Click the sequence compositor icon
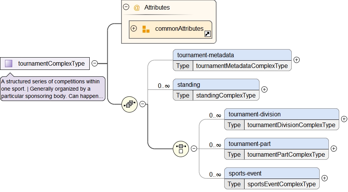This screenshot has height=192, width=348. [129, 104]
